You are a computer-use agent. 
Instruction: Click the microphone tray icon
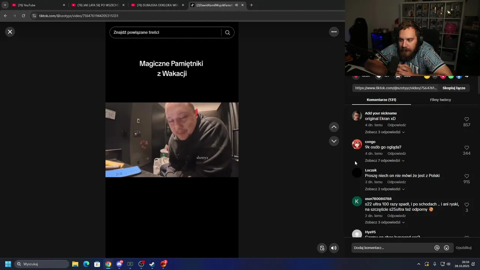[x=435, y=264]
